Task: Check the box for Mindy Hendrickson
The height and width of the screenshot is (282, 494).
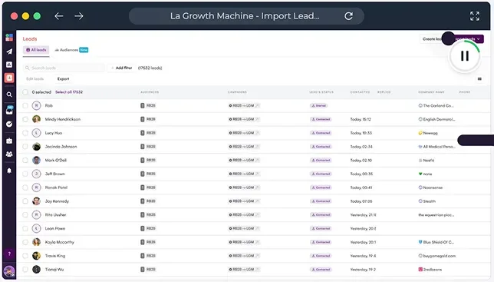Action: 25,119
